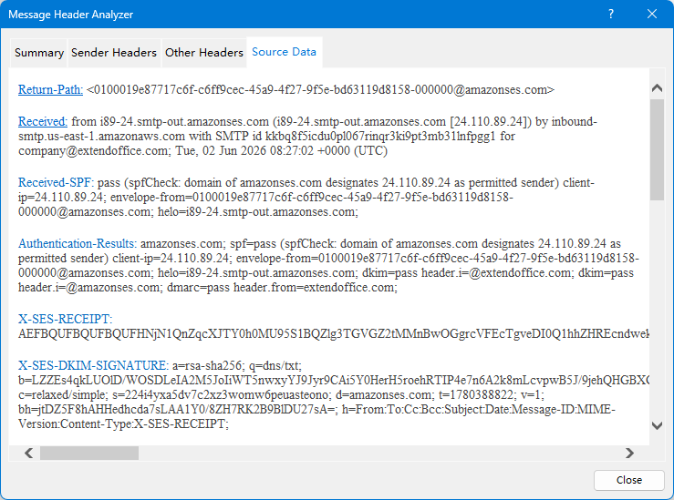Open the Sender Headers tab
The height and width of the screenshot is (500, 674).
coord(114,53)
